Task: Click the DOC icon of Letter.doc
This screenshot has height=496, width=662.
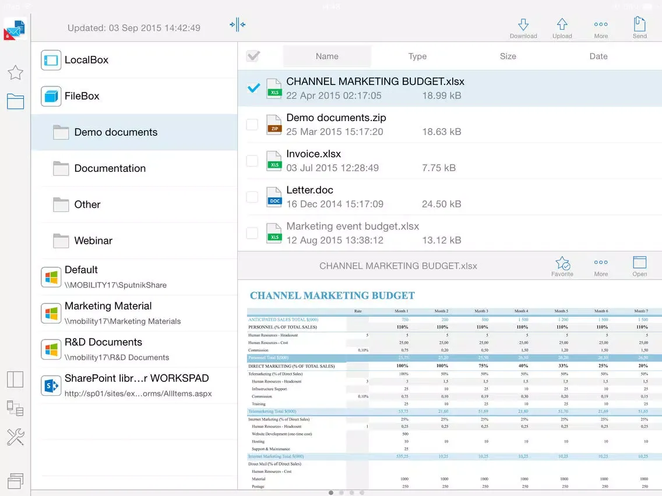Action: [x=274, y=197]
